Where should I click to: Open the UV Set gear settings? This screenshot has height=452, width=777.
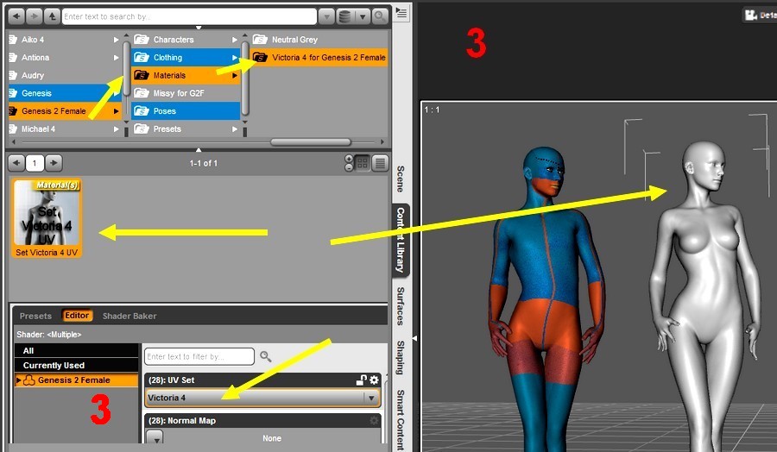(374, 380)
